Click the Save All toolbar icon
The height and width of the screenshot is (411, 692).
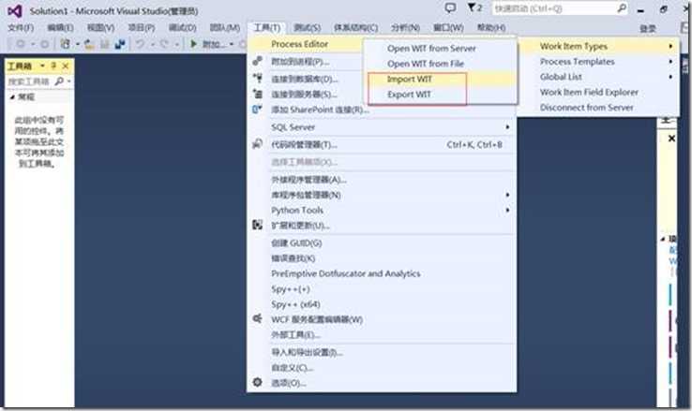[120, 44]
